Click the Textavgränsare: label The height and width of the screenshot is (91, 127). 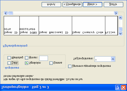point(83,58)
